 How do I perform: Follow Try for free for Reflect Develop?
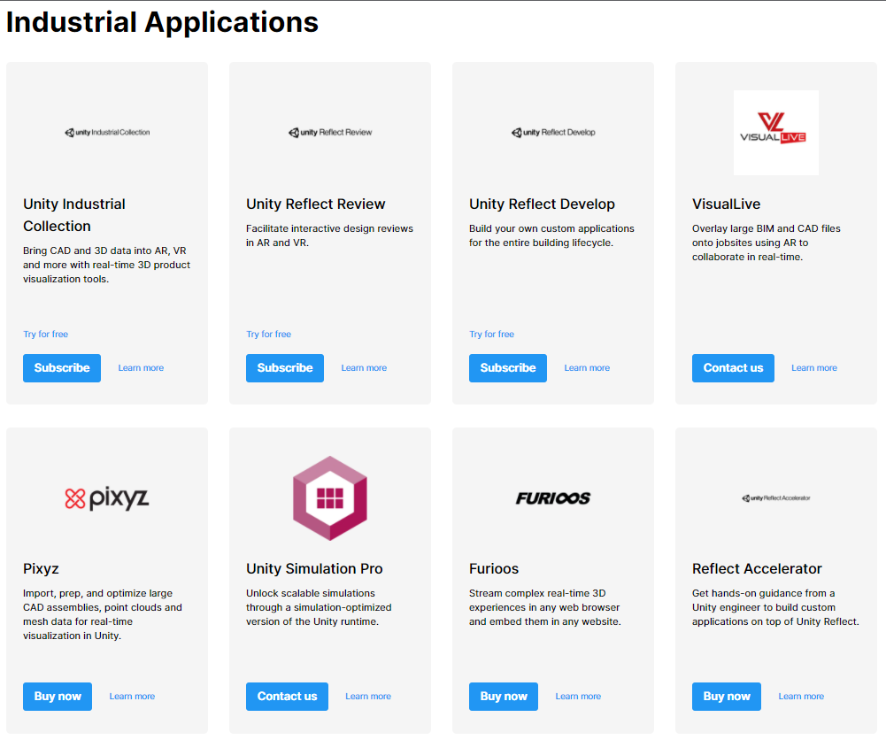pyautogui.click(x=492, y=335)
